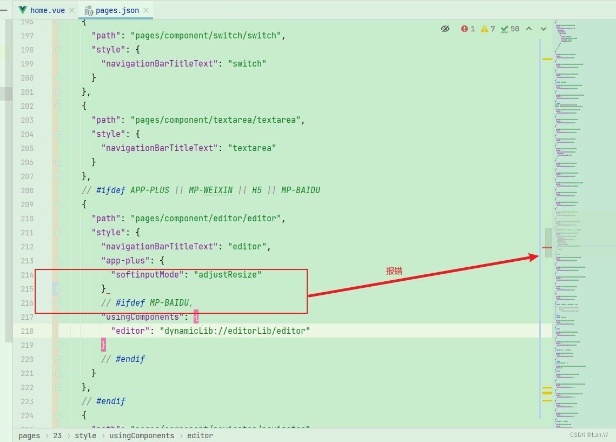Image resolution: width=616 pixels, height=442 pixels.
Task: Click line number 218 in the gutter
Action: click(x=27, y=331)
